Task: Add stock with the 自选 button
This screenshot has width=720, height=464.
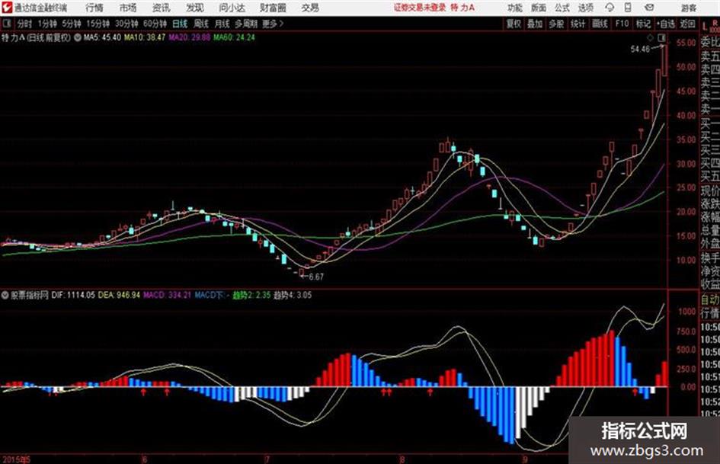Action: click(666, 24)
